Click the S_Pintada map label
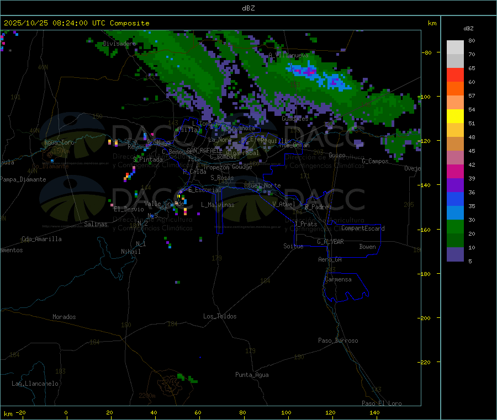 click(147, 160)
